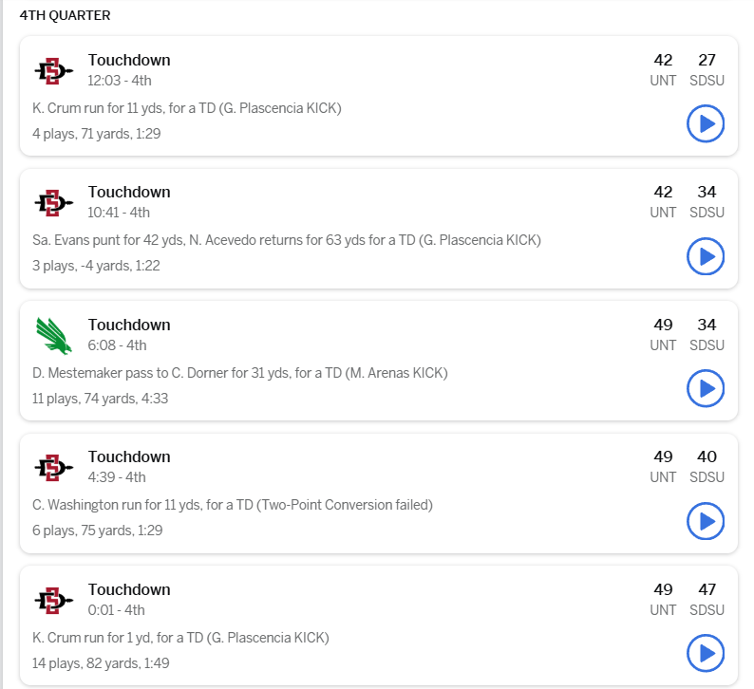Play video of Mestemaker pass to C. Dorner

706,388
